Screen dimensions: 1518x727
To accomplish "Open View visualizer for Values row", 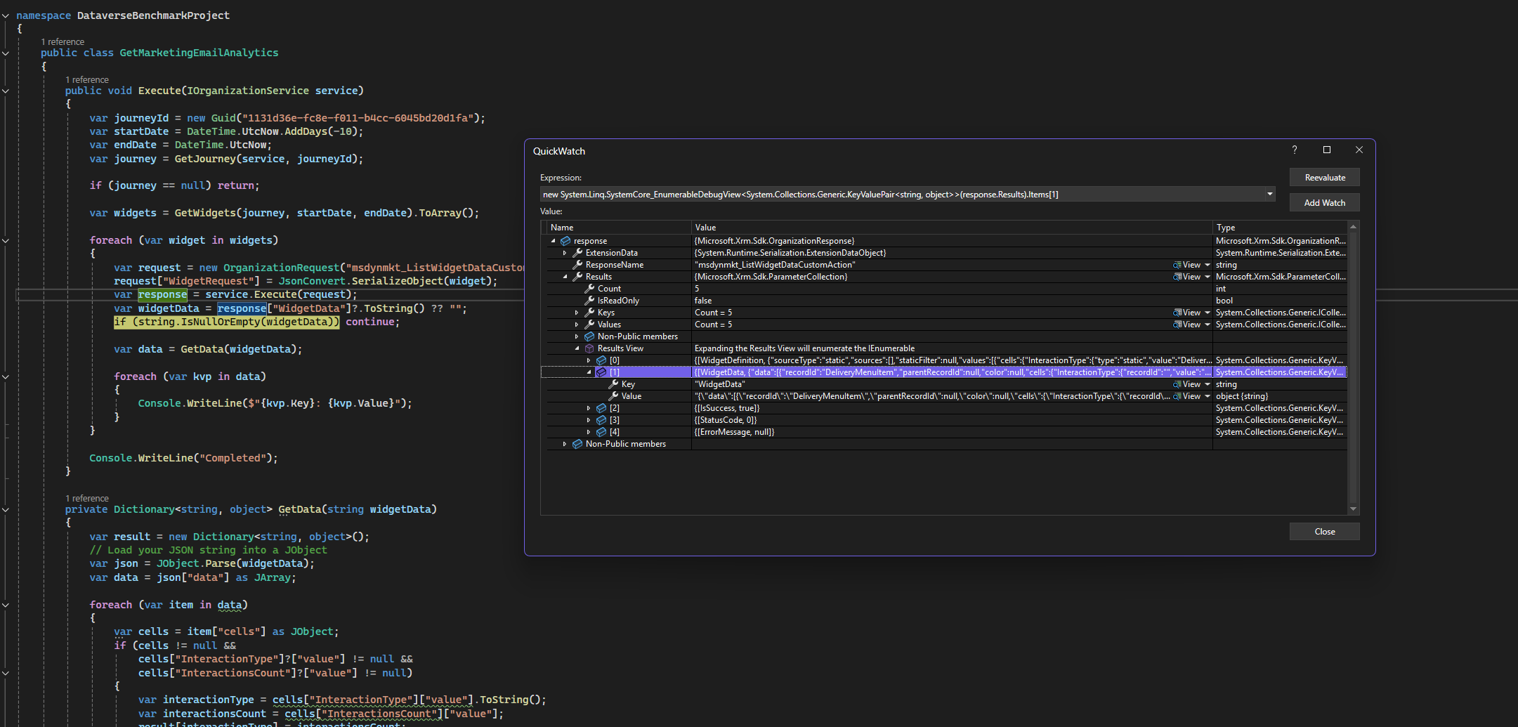I will tap(1187, 325).
